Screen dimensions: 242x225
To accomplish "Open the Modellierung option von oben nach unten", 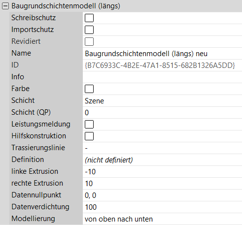I will (x=162, y=219).
